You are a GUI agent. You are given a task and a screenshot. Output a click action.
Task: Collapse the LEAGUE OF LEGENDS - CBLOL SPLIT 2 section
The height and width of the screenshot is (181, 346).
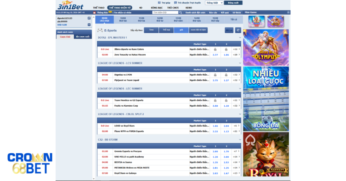[x=240, y=114]
